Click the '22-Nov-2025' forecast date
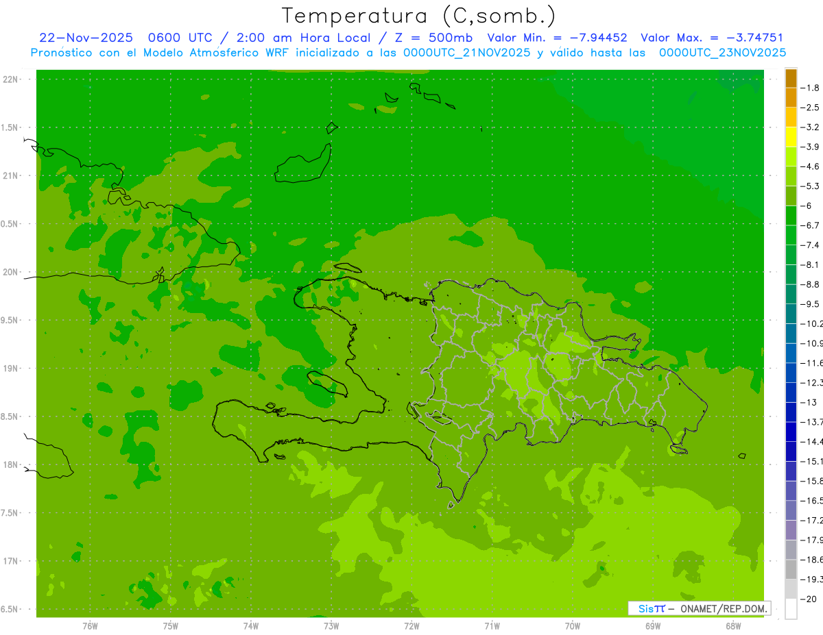The image size is (823, 635). 86,38
